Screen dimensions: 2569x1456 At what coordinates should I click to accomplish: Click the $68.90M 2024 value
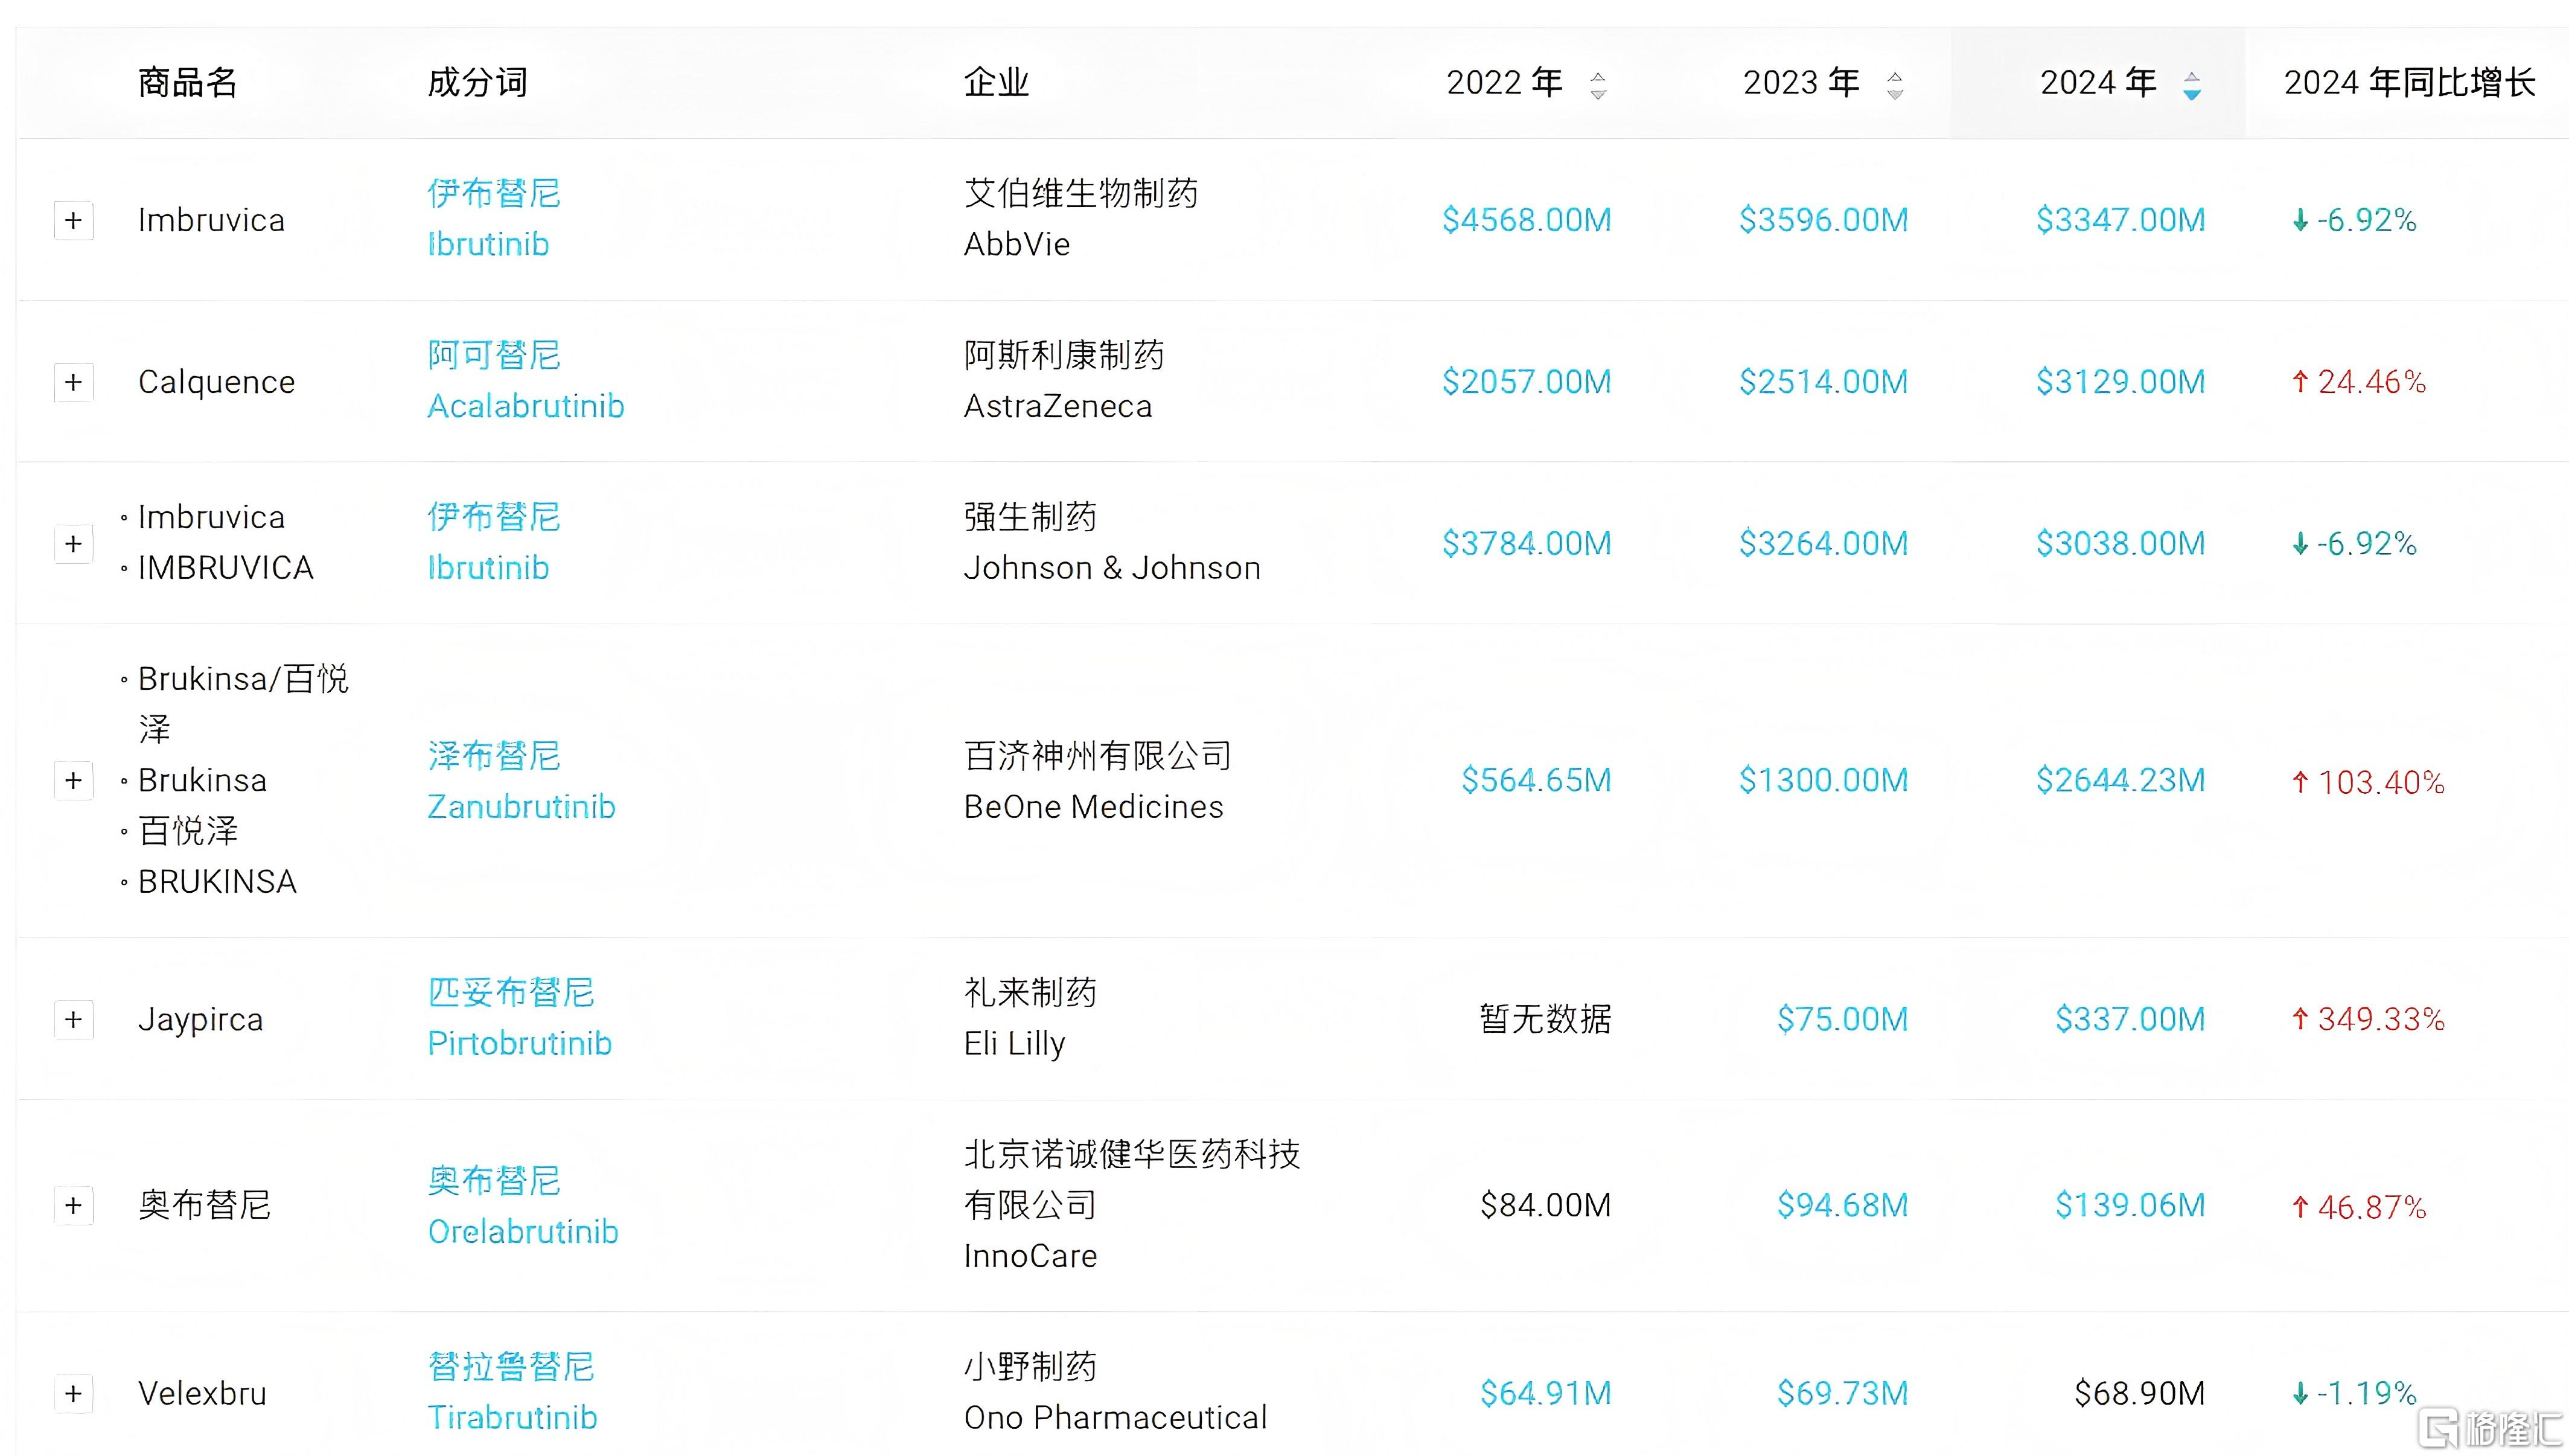2140,1393
